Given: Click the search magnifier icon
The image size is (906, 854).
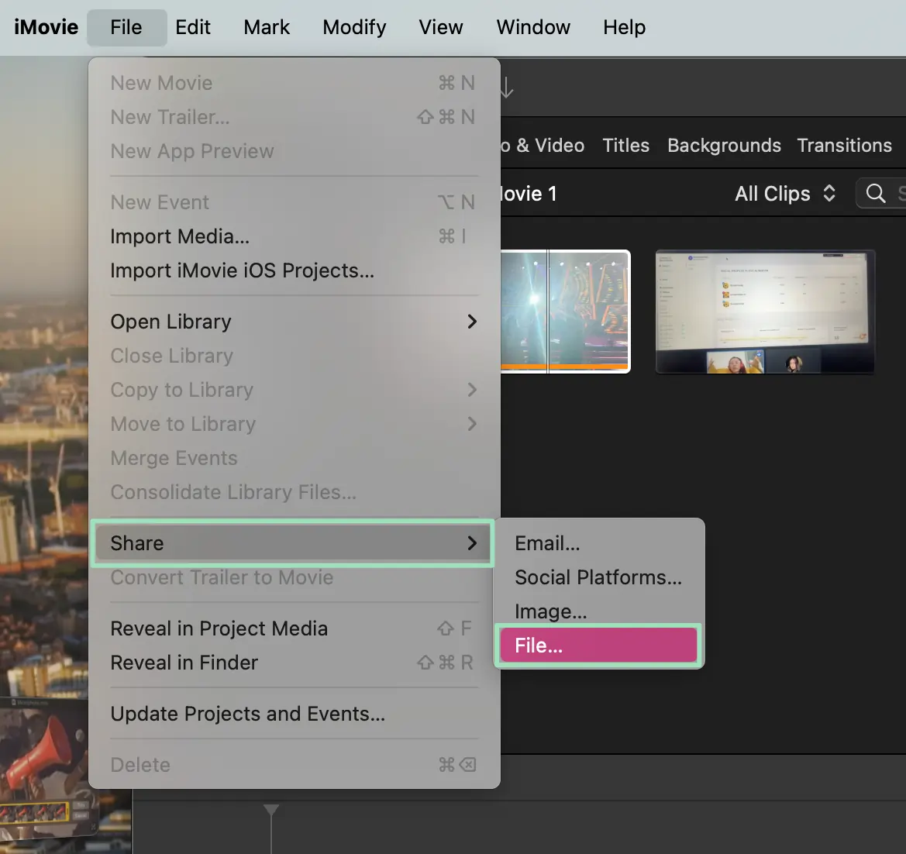Looking at the screenshot, I should 876,194.
